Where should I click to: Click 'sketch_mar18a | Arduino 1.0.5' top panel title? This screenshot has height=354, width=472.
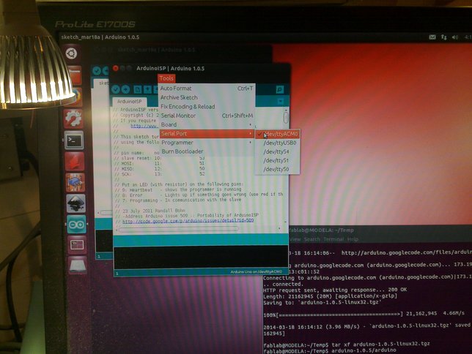[100, 37]
